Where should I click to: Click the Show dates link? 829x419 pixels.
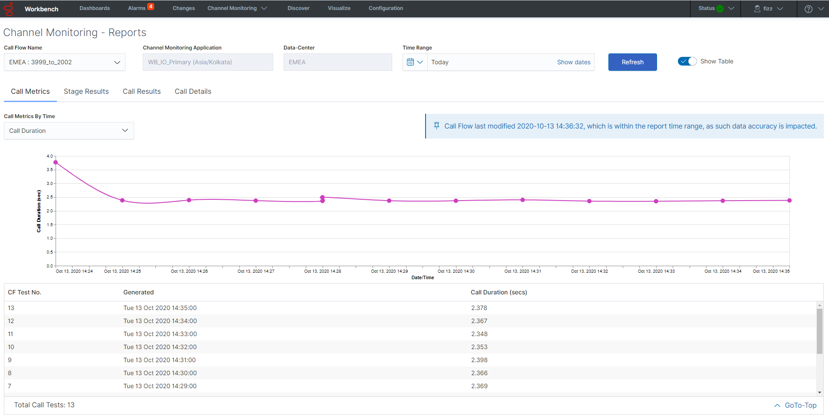coord(574,62)
